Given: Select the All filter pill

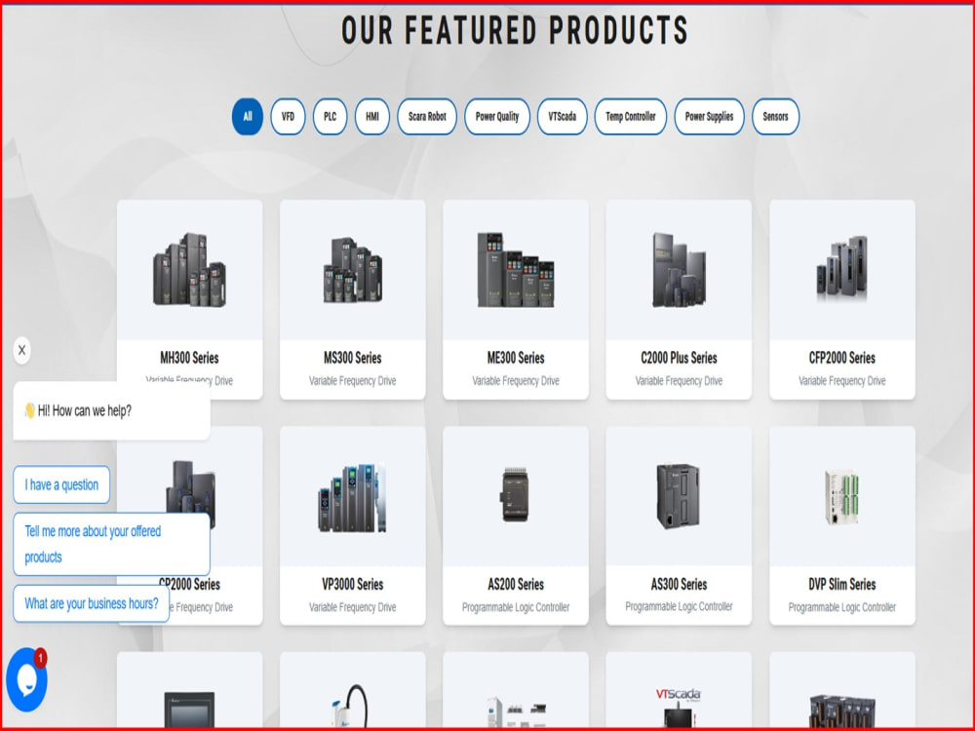Looking at the screenshot, I should coord(248,116).
